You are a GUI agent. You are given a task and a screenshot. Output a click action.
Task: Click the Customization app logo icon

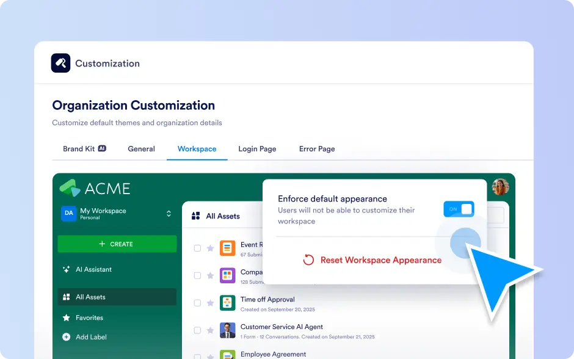(60, 63)
